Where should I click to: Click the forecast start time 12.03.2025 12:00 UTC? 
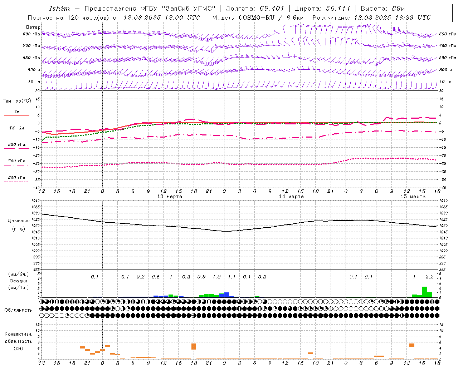click(162, 18)
